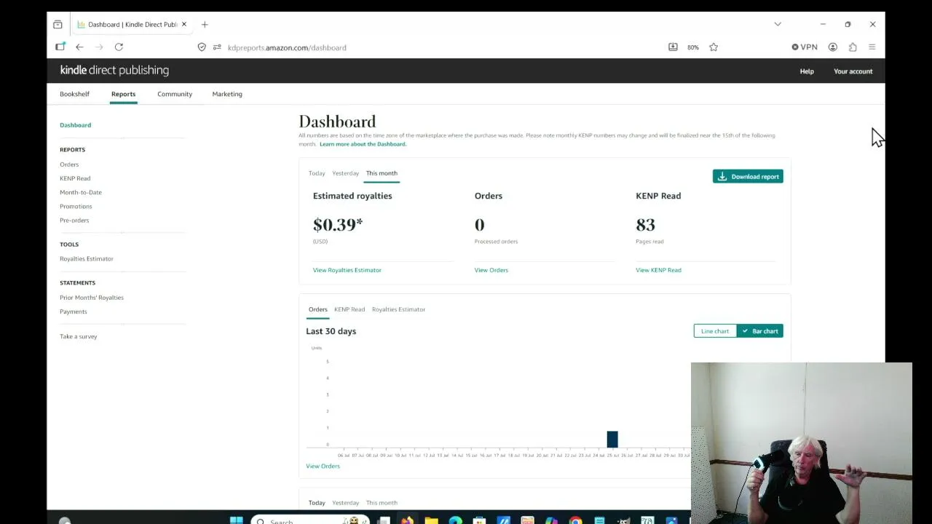Open the Promotions report
This screenshot has height=524, width=932.
76,206
